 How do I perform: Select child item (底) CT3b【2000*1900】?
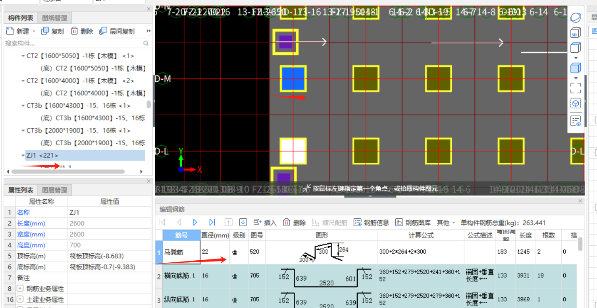(93, 143)
